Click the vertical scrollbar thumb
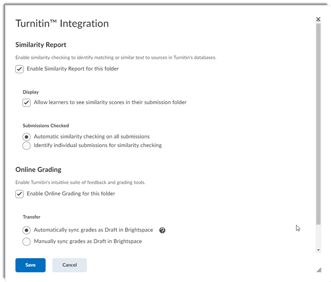This screenshot has width=331, height=282. click(318, 122)
